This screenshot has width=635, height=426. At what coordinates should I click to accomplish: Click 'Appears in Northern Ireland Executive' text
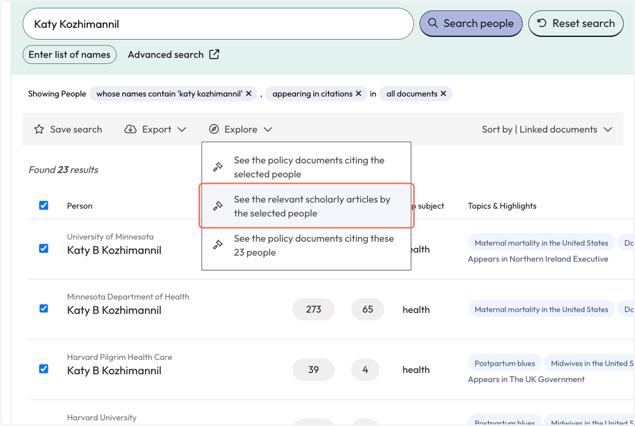tap(538, 259)
